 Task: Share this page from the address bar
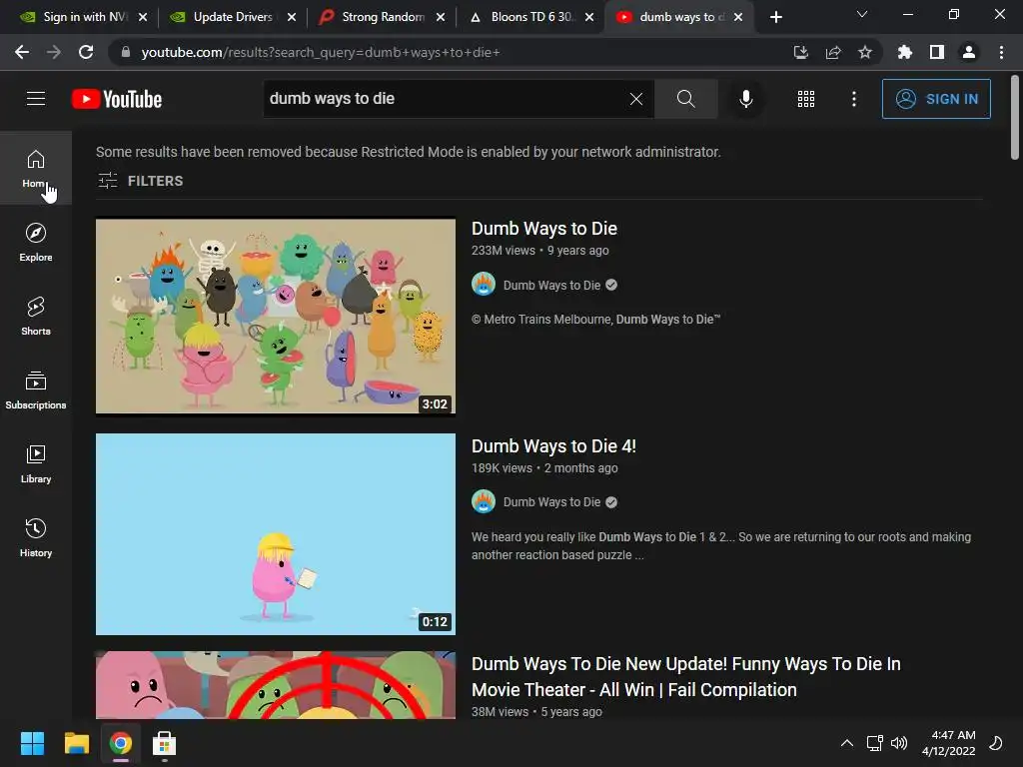tap(833, 52)
